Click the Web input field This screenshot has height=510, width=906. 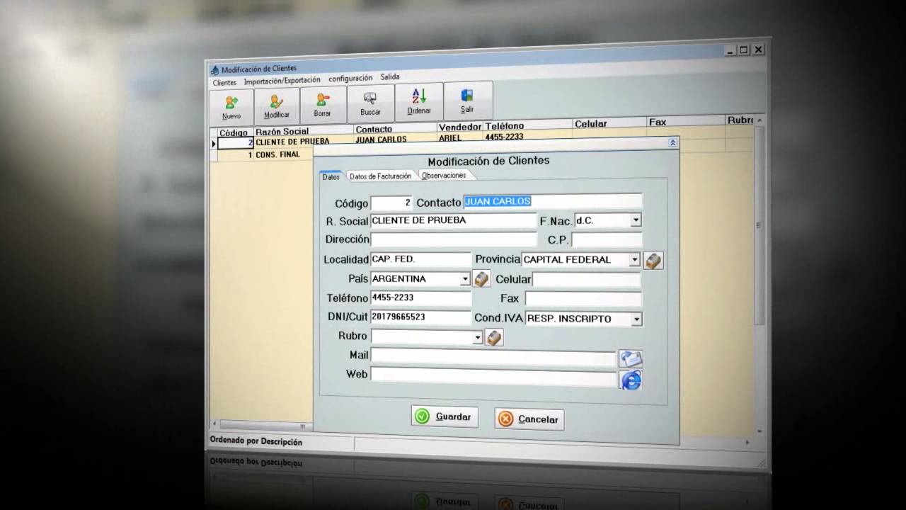pos(494,375)
